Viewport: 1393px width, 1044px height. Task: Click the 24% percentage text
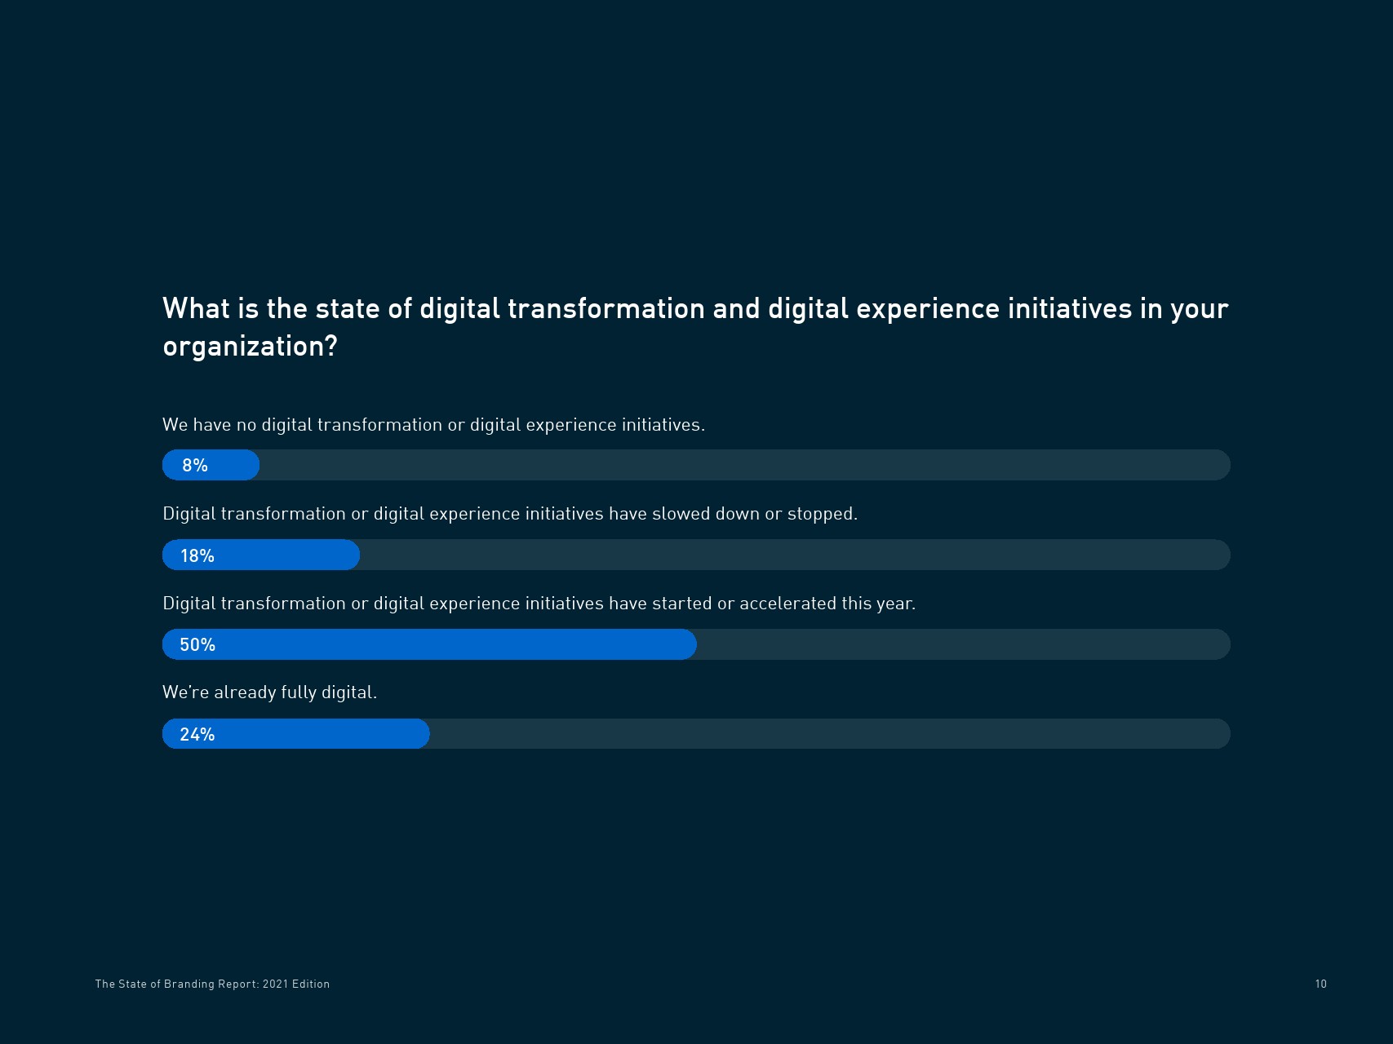197,735
